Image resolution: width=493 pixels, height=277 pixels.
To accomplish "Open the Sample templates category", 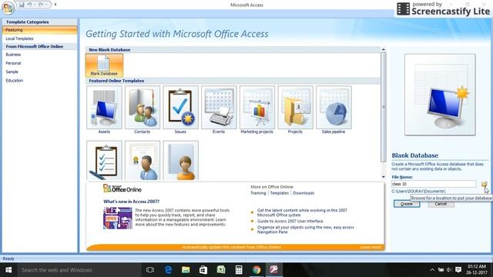I will pos(12,72).
